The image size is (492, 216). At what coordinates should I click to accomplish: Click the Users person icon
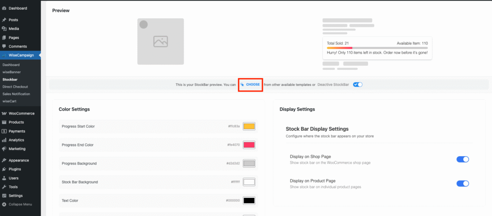coord(4,178)
